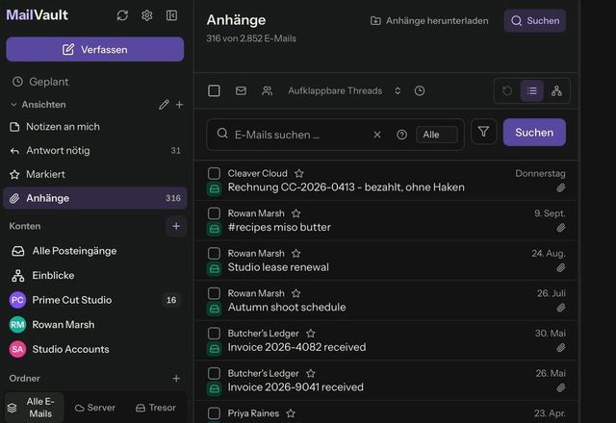Clear search with the X icon
The image size is (616, 423).
click(x=377, y=135)
